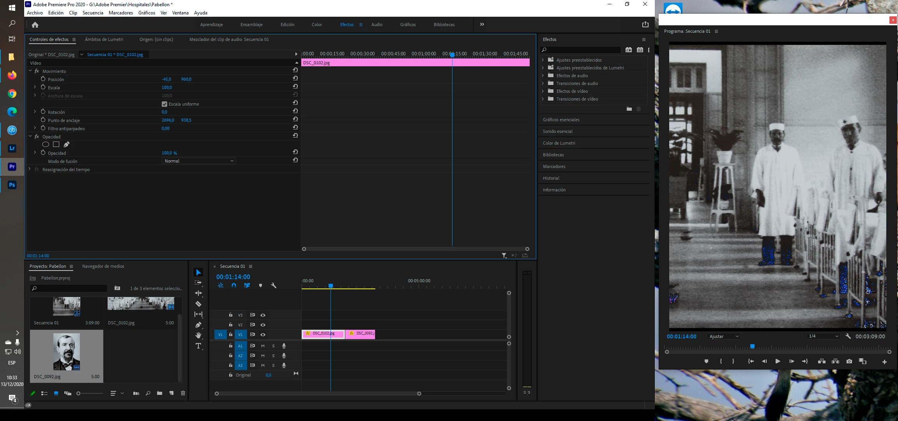898x421 pixels.
Task: Select the Type tool
Action: (198, 346)
